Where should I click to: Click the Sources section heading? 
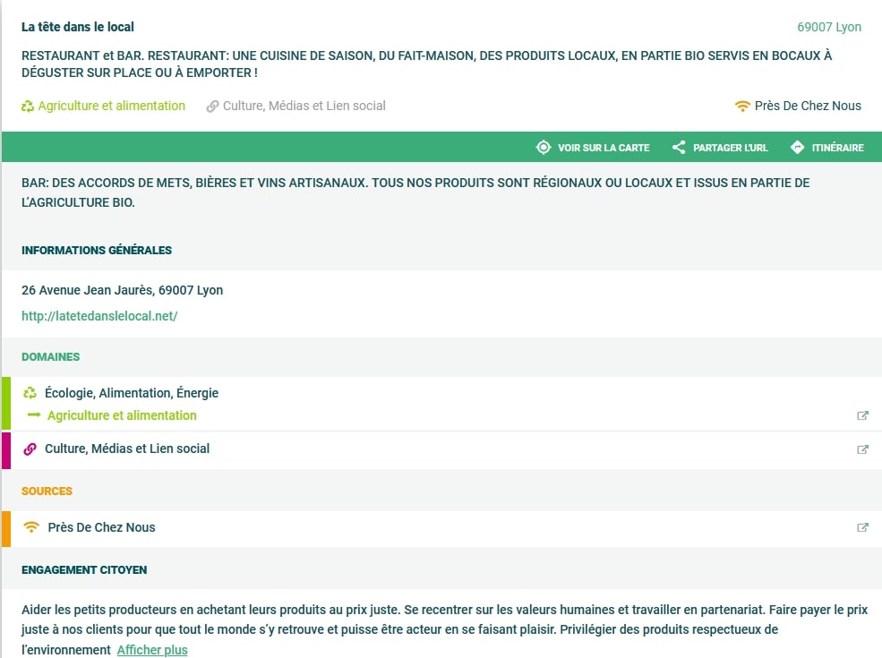tap(47, 491)
